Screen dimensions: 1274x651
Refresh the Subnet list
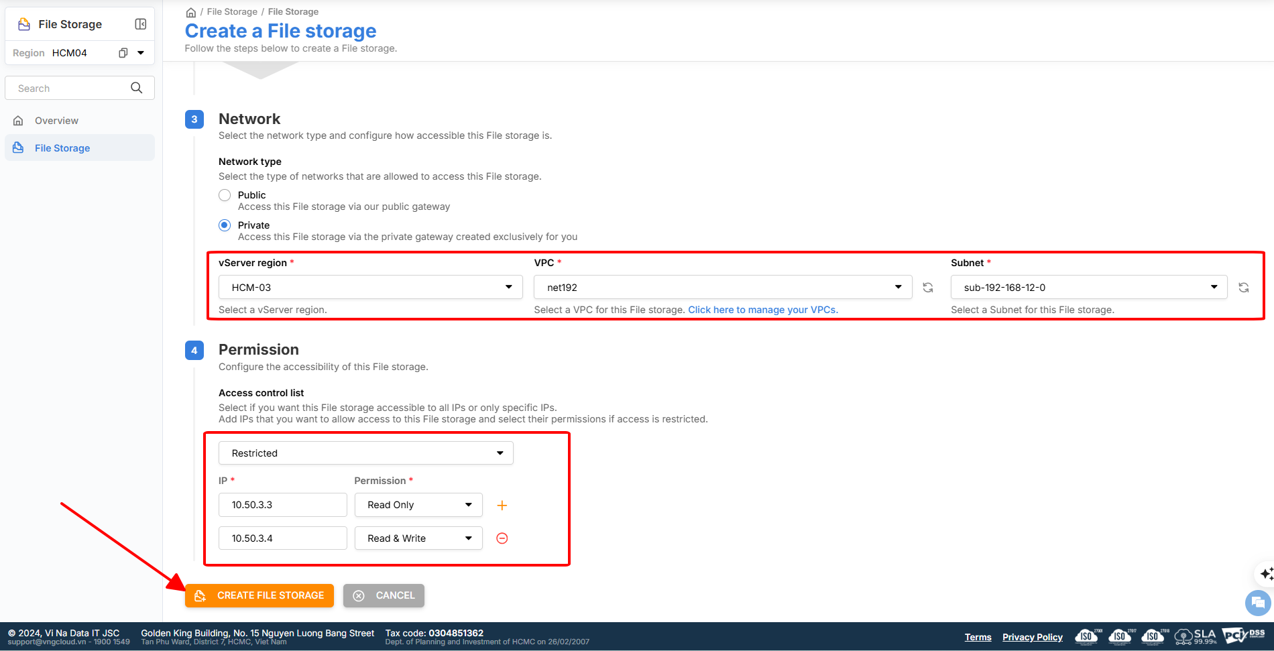pyautogui.click(x=1244, y=288)
